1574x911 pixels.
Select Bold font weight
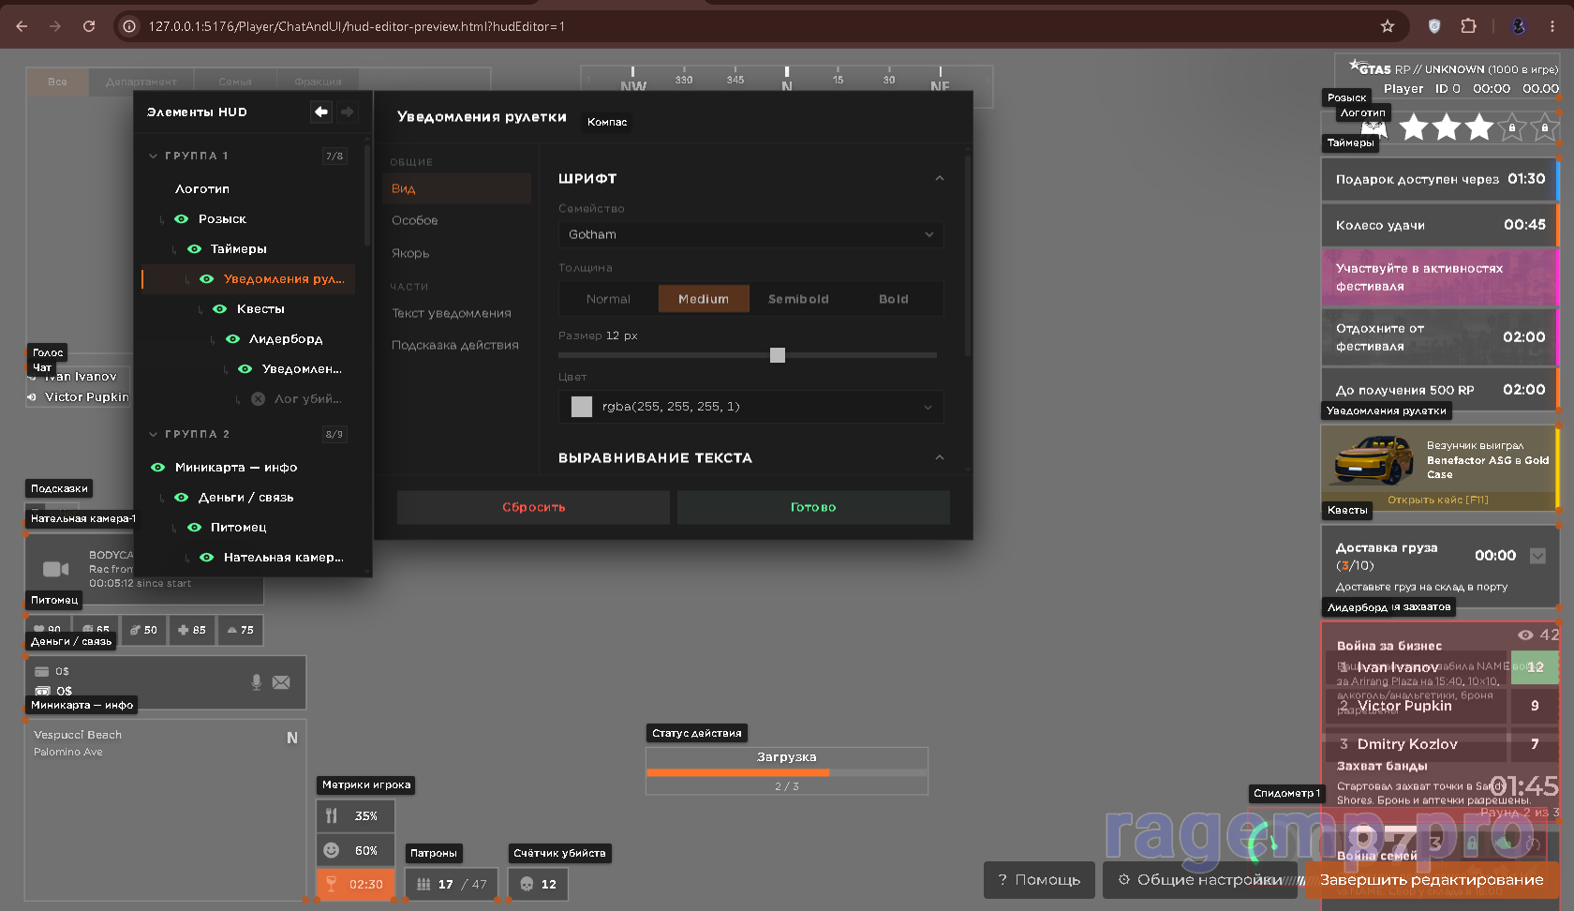tap(893, 299)
